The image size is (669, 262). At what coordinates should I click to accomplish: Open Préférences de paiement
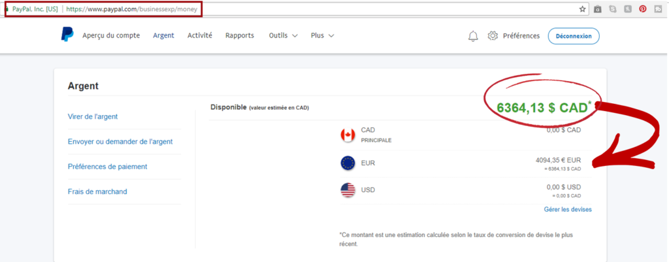pyautogui.click(x=108, y=167)
